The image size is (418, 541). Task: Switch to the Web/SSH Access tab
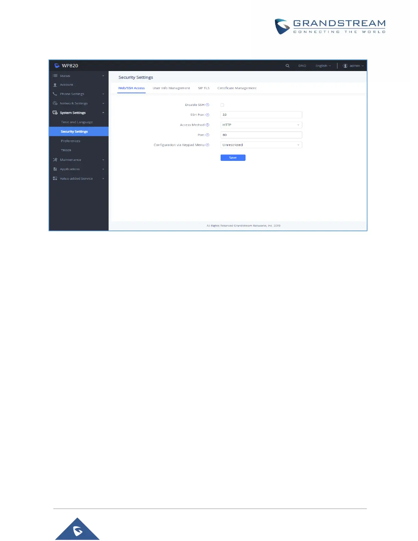(x=131, y=88)
